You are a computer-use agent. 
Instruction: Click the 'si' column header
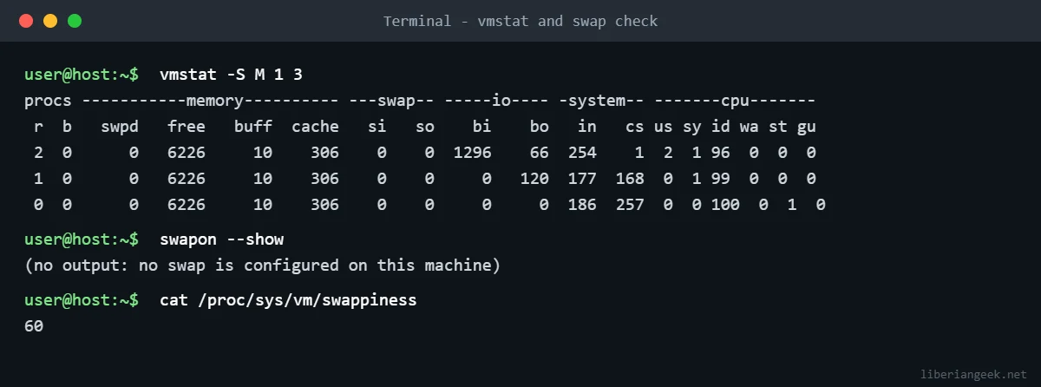377,127
